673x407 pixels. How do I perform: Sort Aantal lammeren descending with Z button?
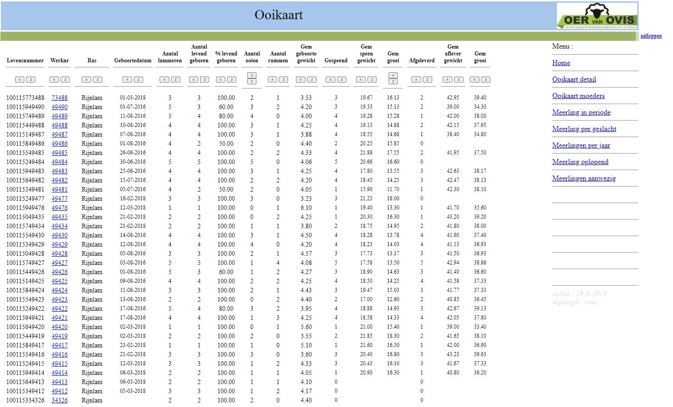click(x=176, y=80)
